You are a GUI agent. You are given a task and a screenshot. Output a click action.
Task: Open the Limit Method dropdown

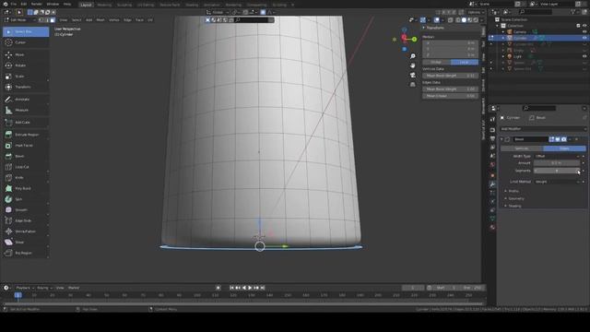pyautogui.click(x=557, y=182)
